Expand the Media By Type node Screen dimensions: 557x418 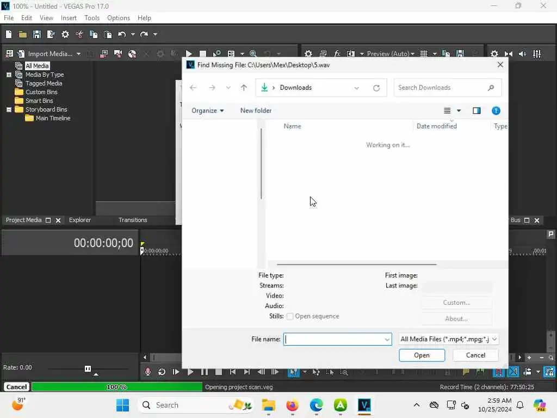pyautogui.click(x=9, y=75)
